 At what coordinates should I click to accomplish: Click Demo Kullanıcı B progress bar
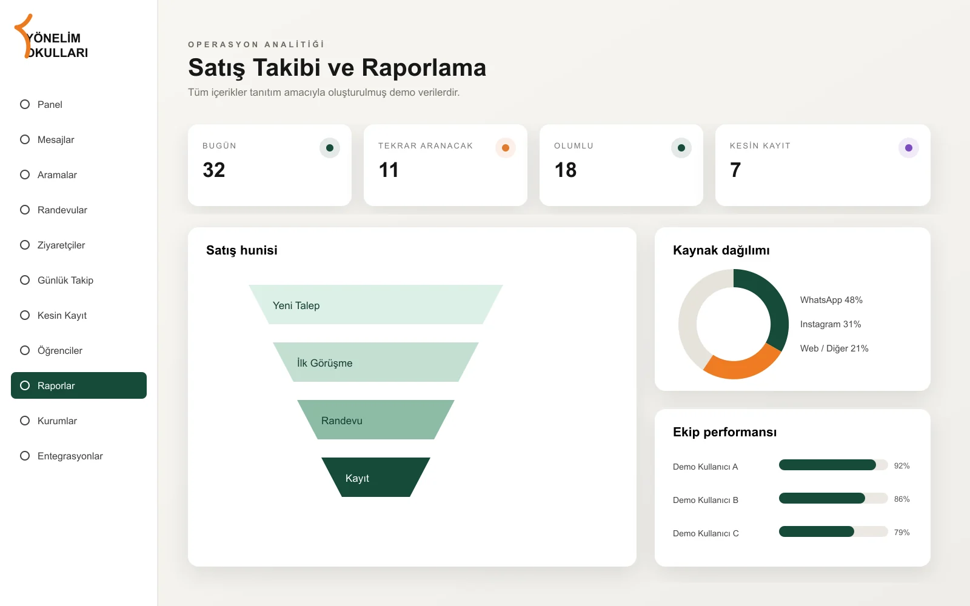tap(834, 498)
